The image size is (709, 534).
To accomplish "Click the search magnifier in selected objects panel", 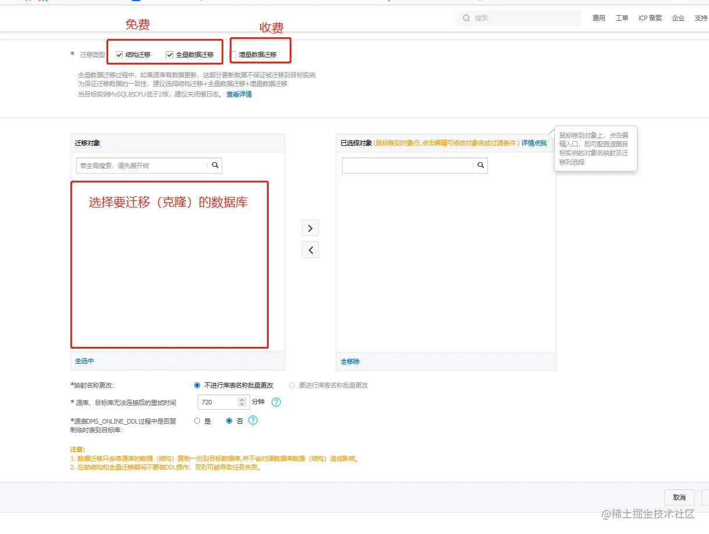I will (x=480, y=166).
